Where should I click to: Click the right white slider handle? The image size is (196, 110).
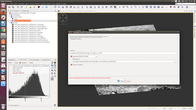(x=41, y=98)
